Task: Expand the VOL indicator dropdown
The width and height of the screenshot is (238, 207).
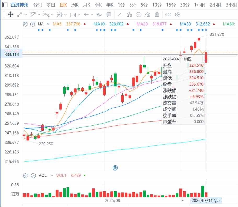Action: (51, 175)
